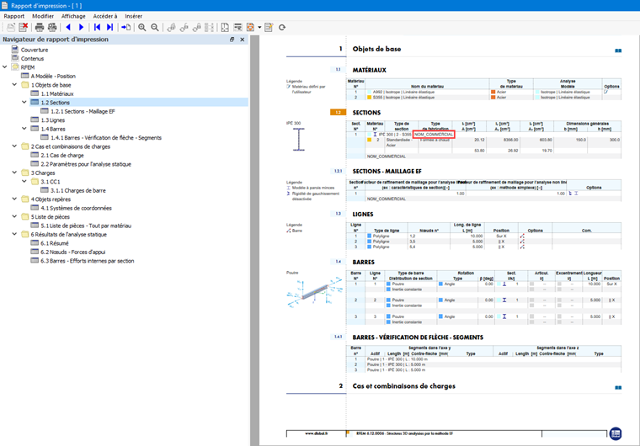Click the delete report icon with red X
640x446 pixels.
coord(24,27)
